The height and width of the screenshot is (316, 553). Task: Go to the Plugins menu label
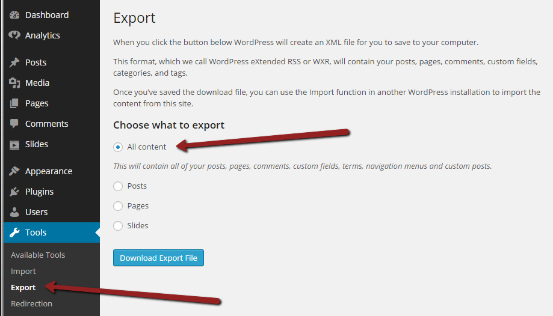point(39,192)
